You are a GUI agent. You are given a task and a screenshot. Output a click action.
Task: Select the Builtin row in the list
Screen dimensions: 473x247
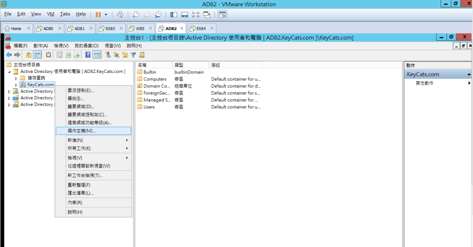pos(150,72)
